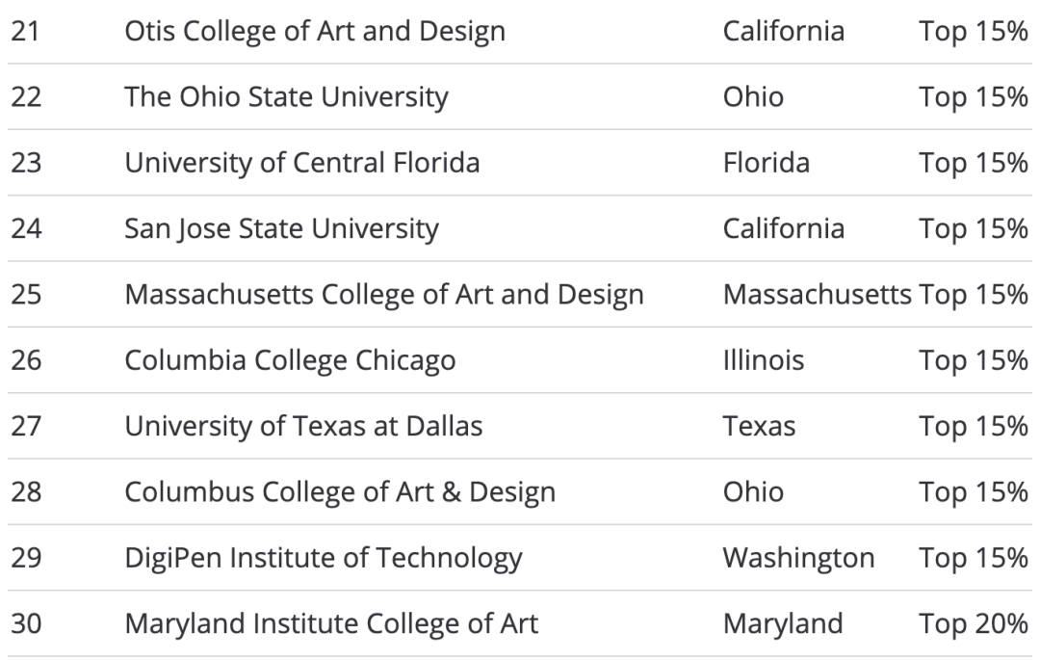Click the Illinois state cell

coord(764,361)
